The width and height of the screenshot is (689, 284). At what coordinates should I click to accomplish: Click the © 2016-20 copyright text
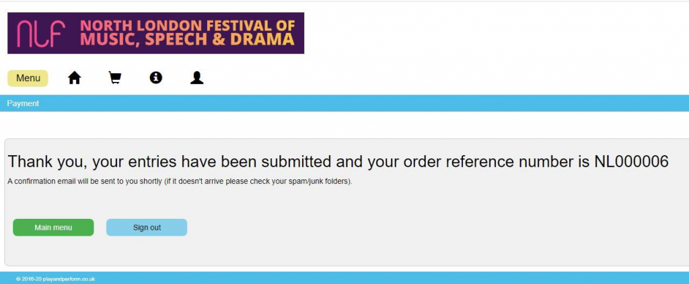pos(29,279)
